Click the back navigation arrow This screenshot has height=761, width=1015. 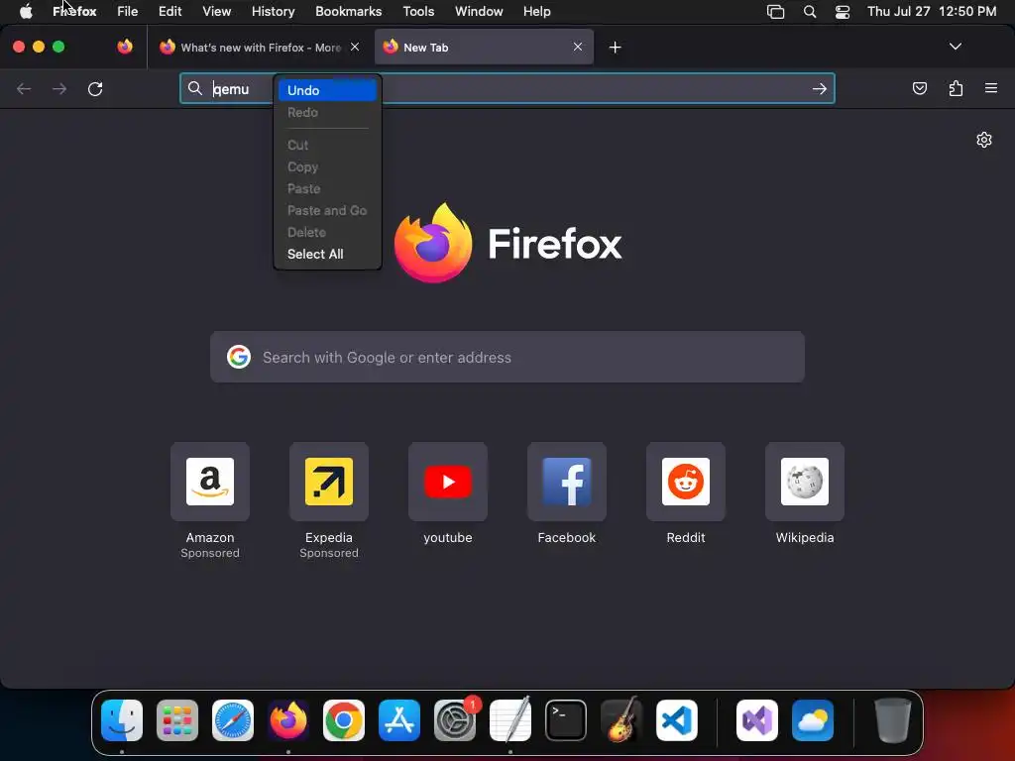tap(24, 88)
